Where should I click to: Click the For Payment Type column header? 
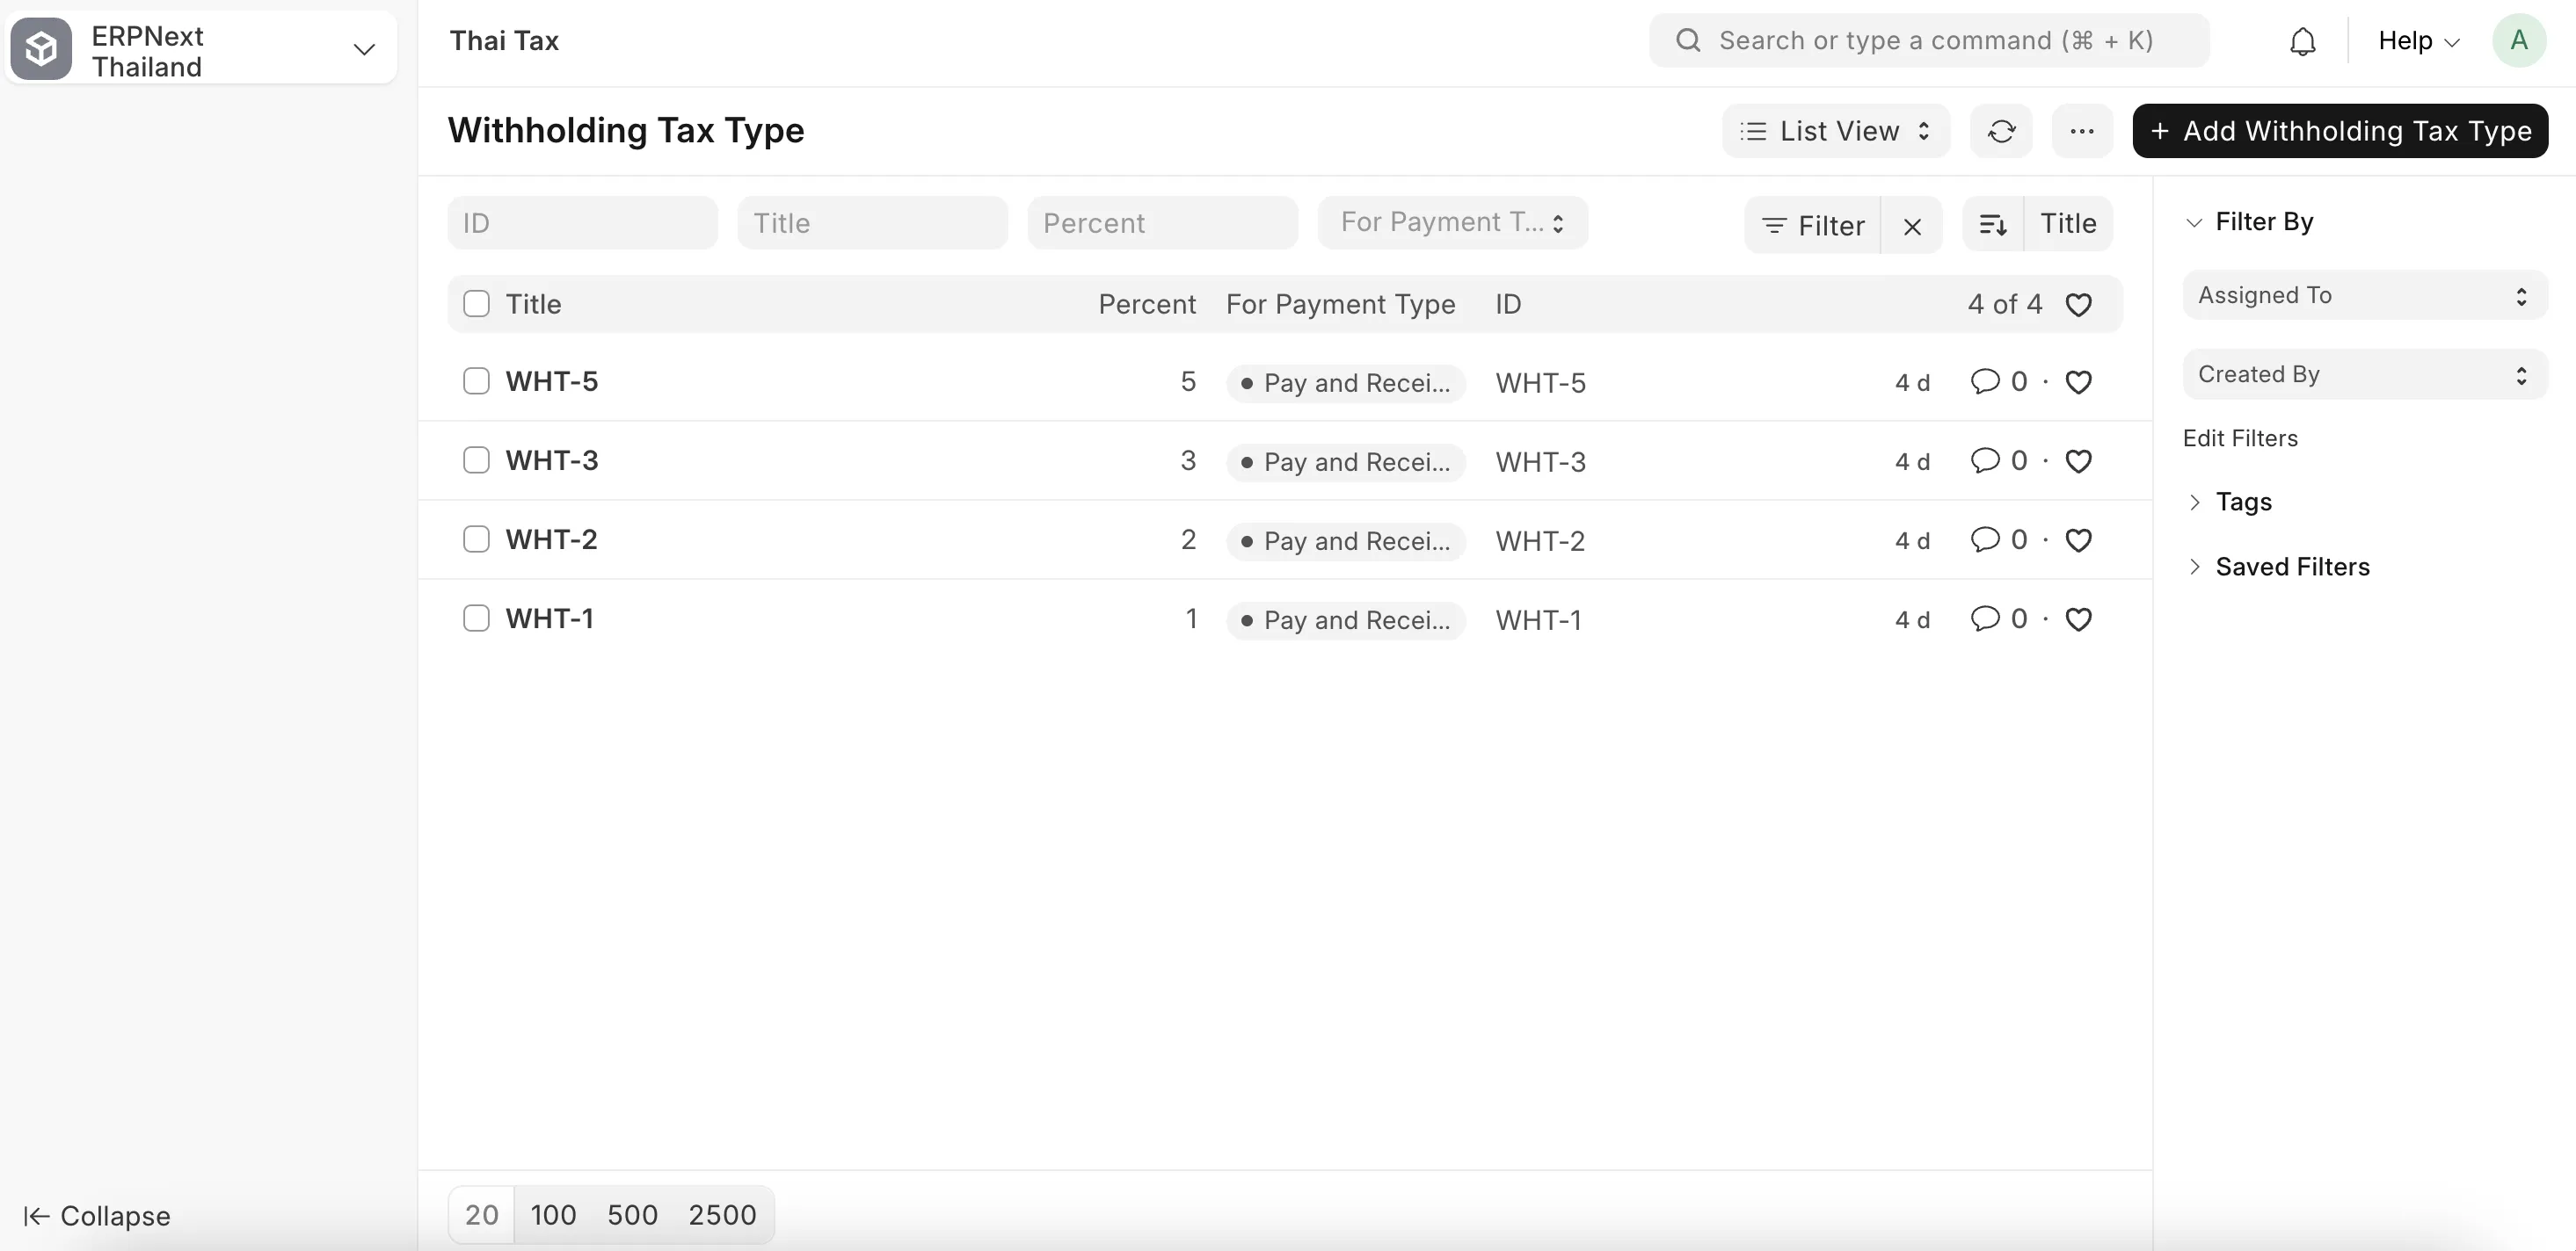click(x=1341, y=304)
